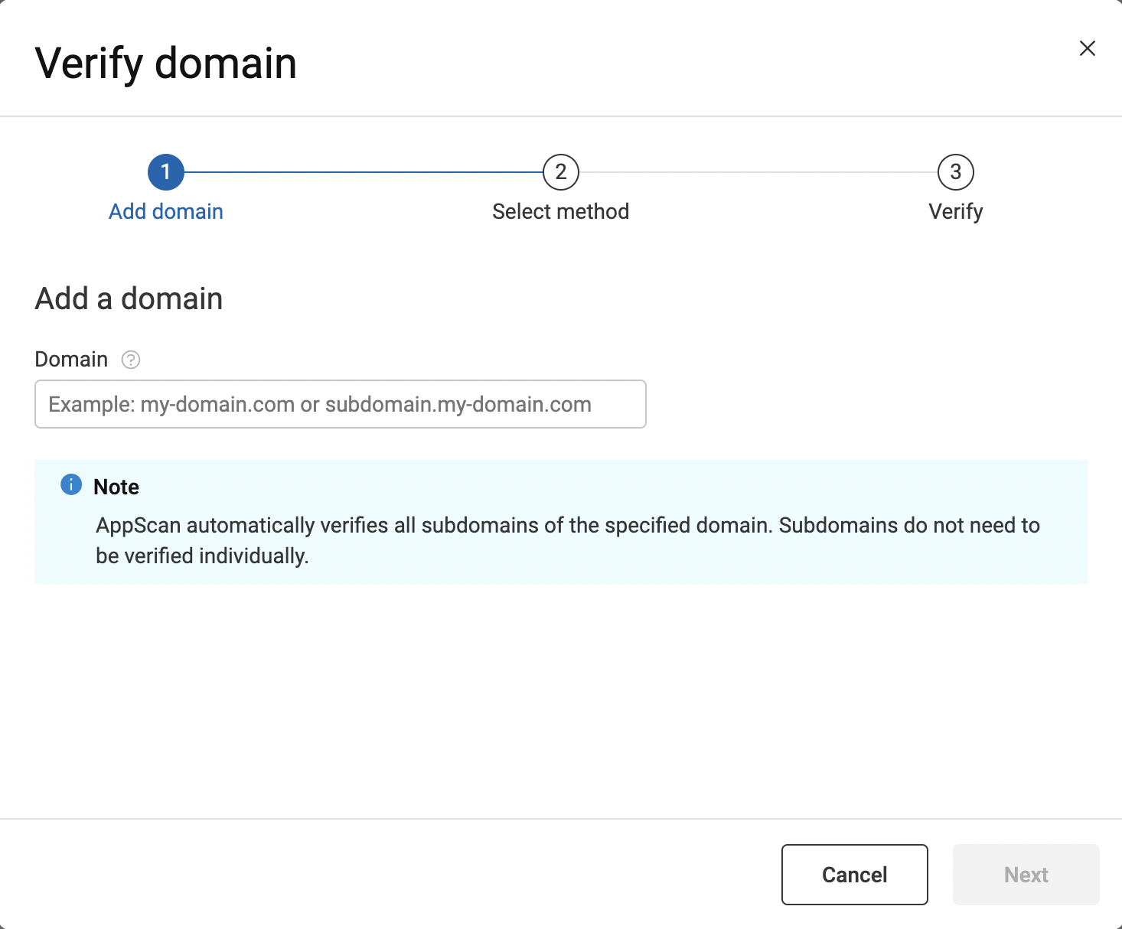The image size is (1122, 929).
Task: Click the blue info icon beside Note
Action: click(71, 484)
